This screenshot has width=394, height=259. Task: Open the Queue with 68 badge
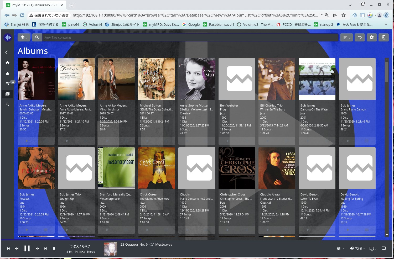click(x=7, y=83)
